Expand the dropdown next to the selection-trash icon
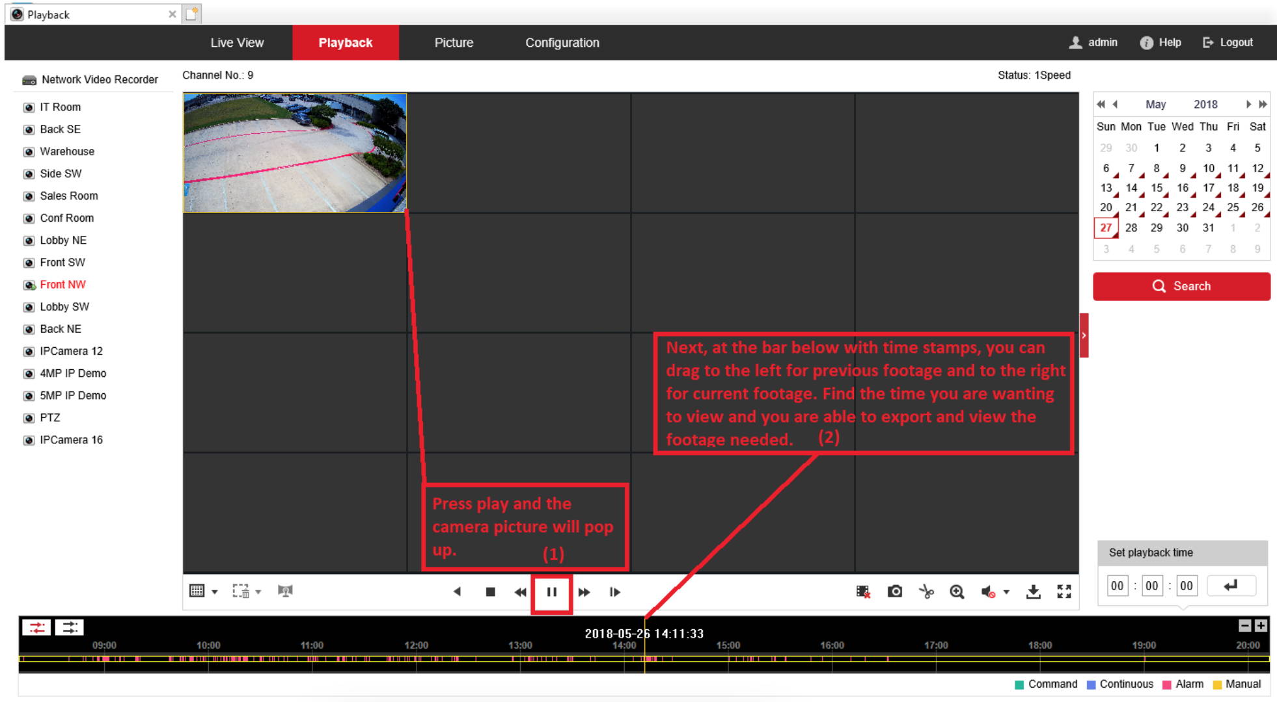This screenshot has width=1277, height=702. click(258, 592)
